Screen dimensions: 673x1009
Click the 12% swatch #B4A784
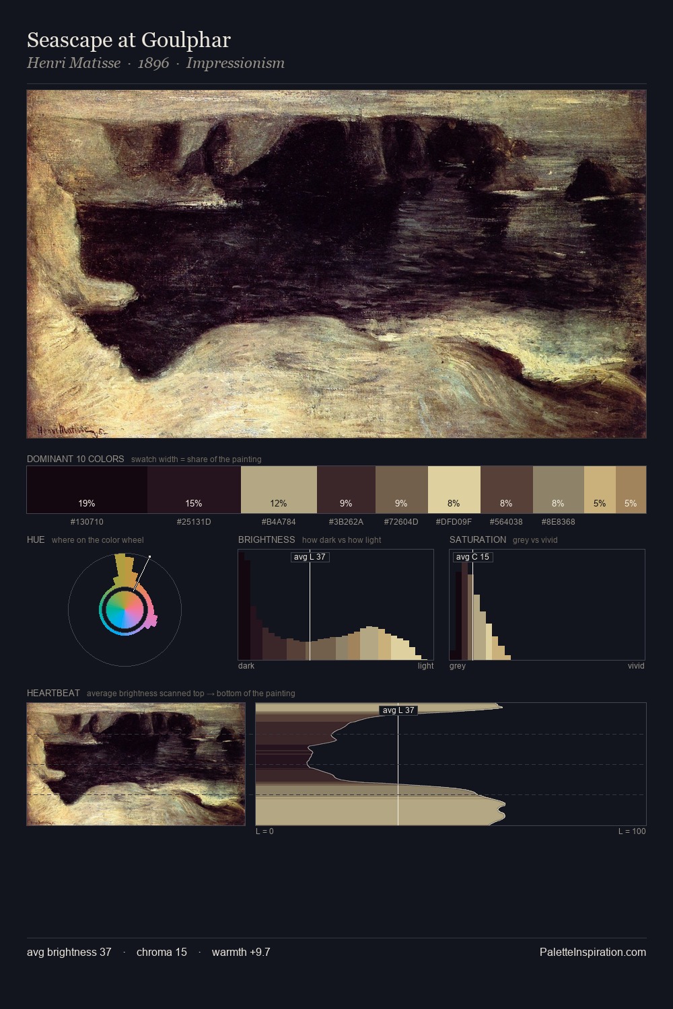tap(279, 490)
